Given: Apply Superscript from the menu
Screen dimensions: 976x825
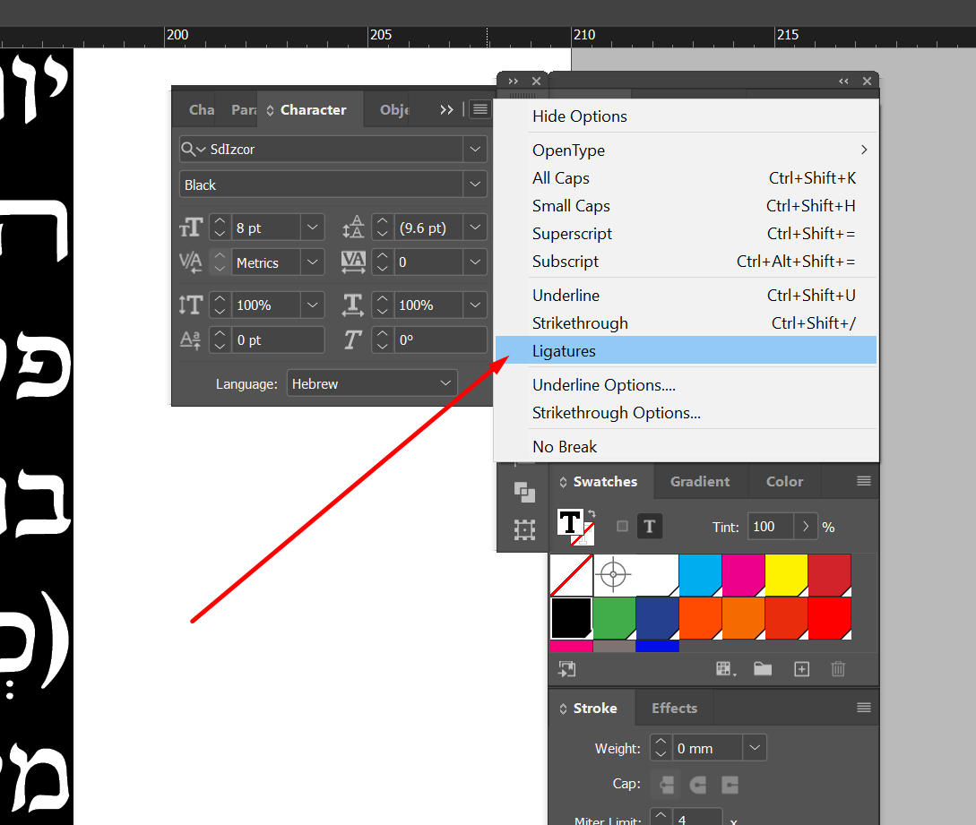Looking at the screenshot, I should (686, 233).
